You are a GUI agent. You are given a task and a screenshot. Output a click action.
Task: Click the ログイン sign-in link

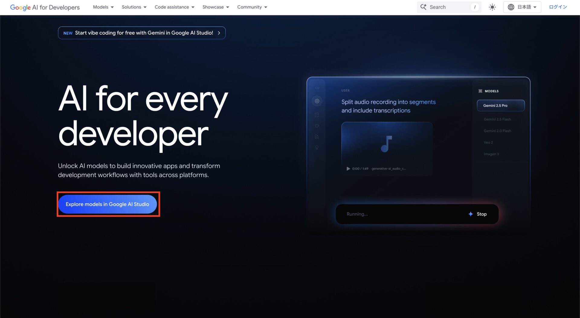[558, 7]
